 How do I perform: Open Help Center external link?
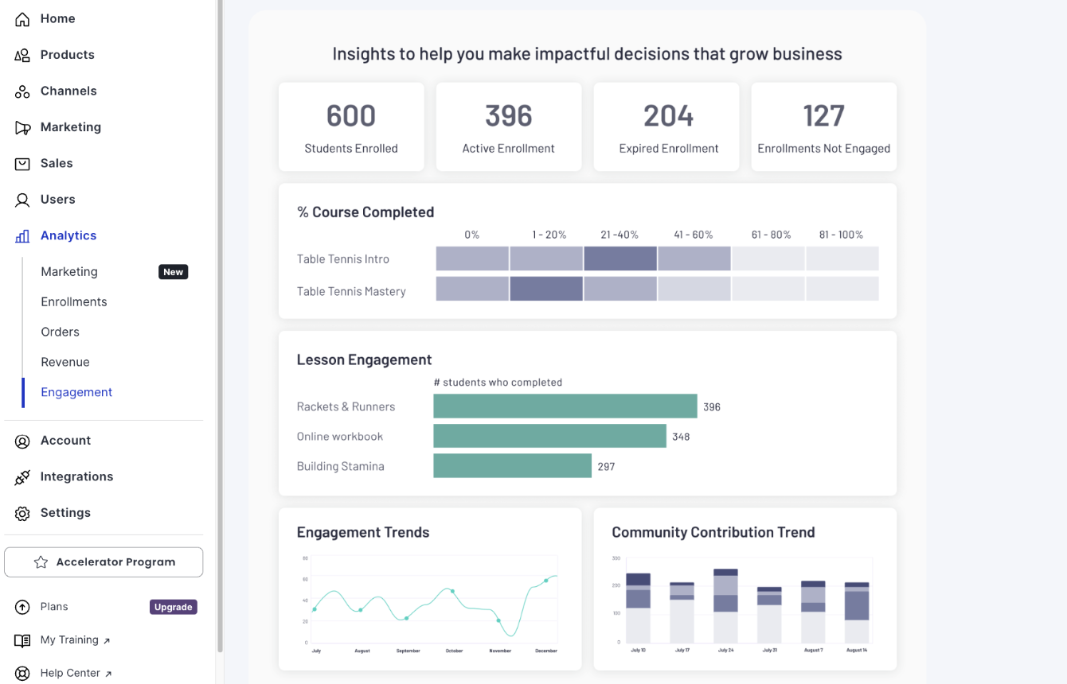[x=76, y=673]
